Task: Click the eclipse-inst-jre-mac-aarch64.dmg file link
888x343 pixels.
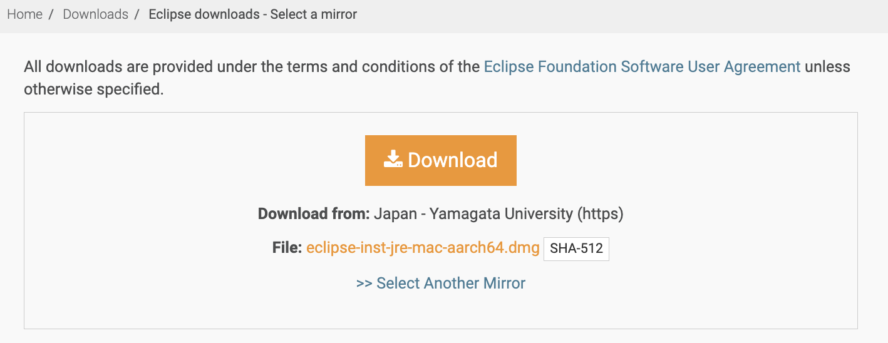Action: tap(423, 248)
